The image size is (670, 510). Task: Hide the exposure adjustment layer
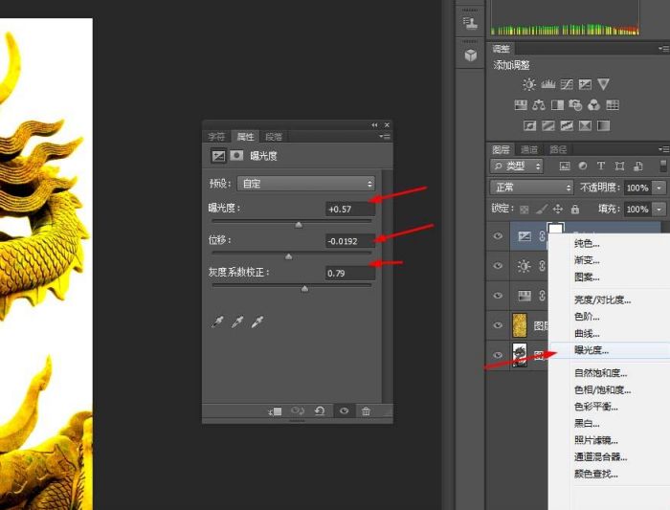click(498, 235)
